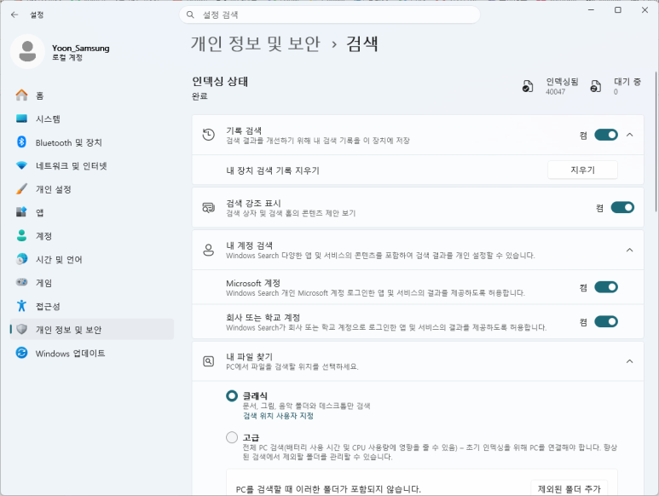
Task: Click the 인덱싱 상태 heading text
Action: click(x=220, y=81)
